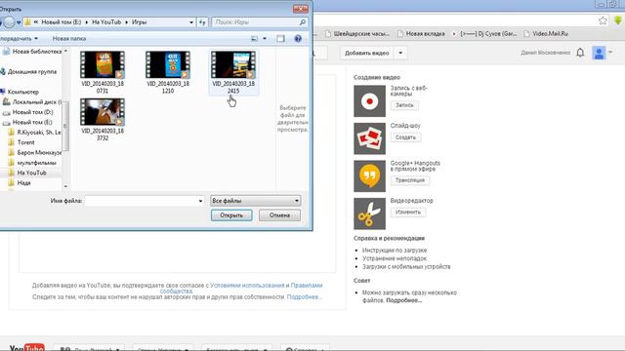Open Барон Мюнхаузен folder in tree

(35, 152)
